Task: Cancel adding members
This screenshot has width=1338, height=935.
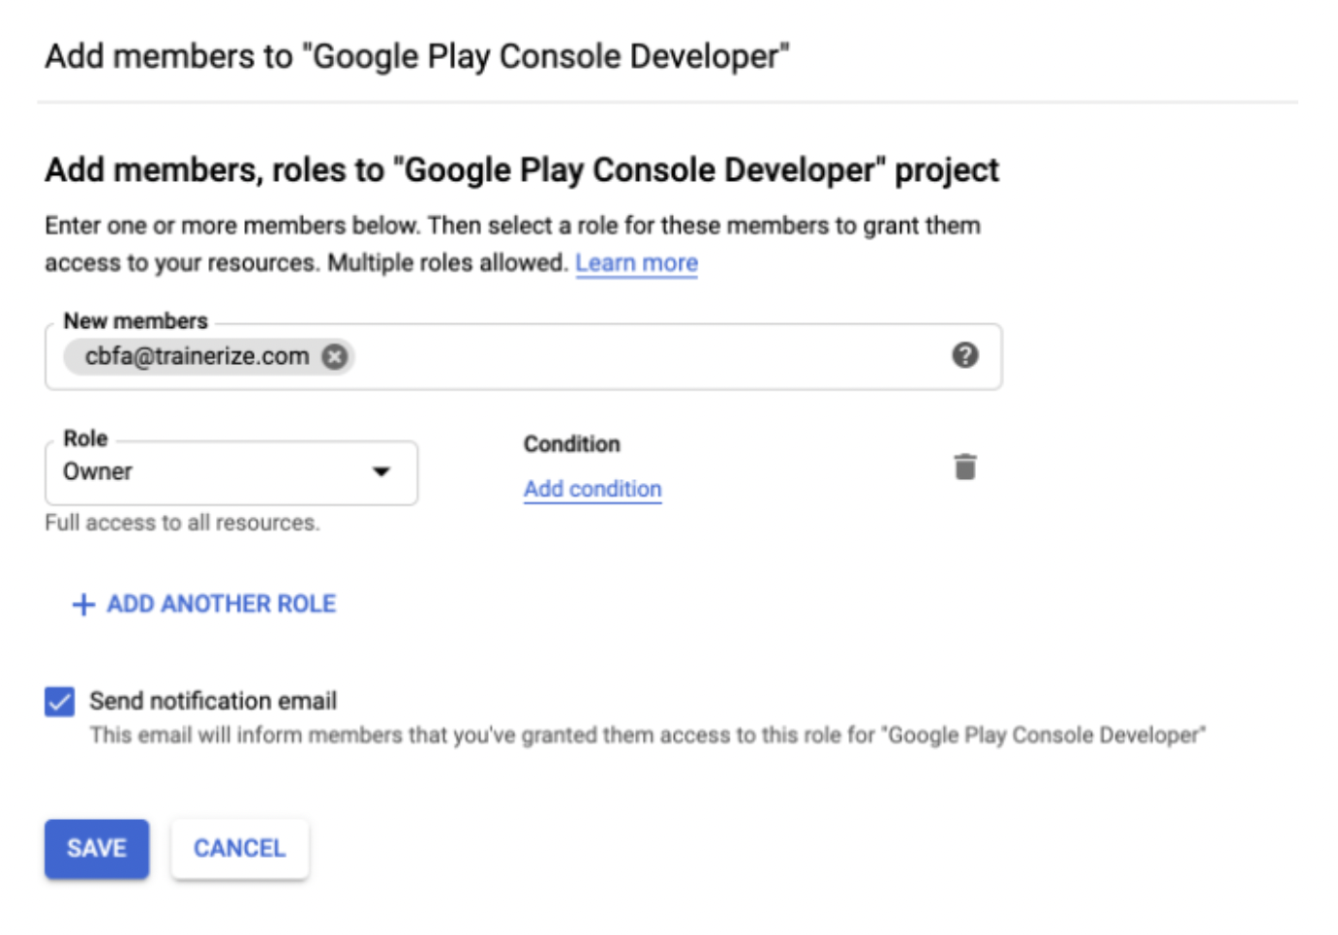Action: click(x=240, y=849)
